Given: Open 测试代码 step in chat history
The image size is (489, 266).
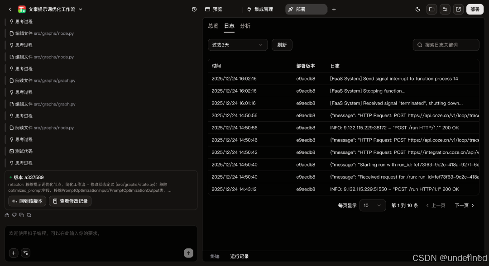Looking at the screenshot, I should [x=21, y=151].
